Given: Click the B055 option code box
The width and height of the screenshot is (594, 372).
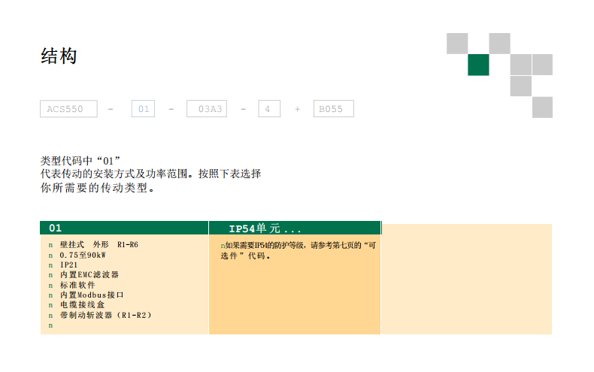Looking at the screenshot, I should click(x=333, y=109).
